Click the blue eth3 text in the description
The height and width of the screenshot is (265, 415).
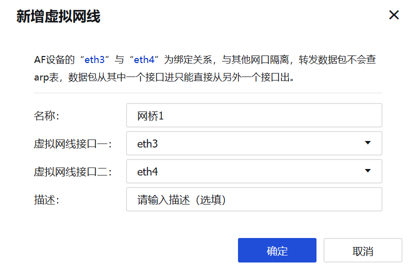94,60
